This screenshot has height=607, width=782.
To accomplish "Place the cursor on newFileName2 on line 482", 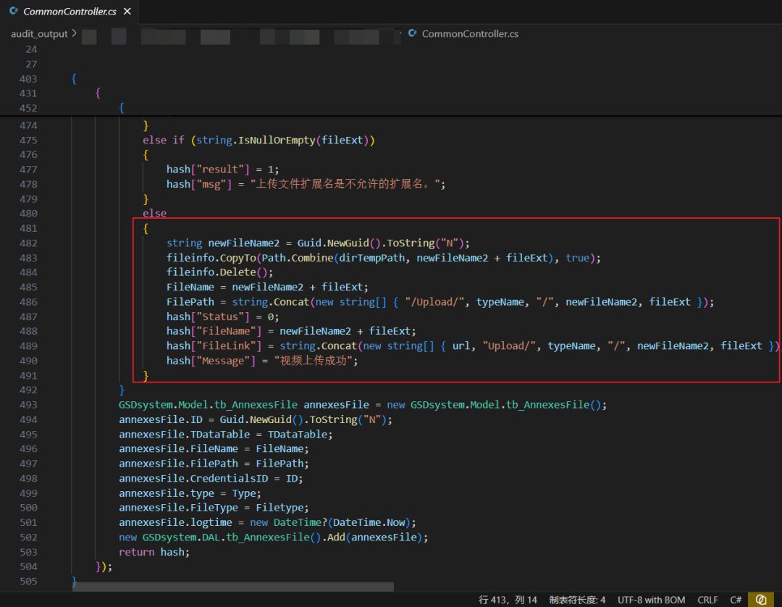I will click(244, 243).
